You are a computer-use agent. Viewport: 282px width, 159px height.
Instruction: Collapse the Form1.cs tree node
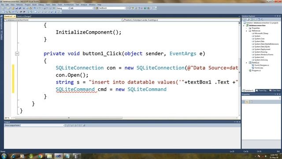pyautogui.click(x=247, y=63)
